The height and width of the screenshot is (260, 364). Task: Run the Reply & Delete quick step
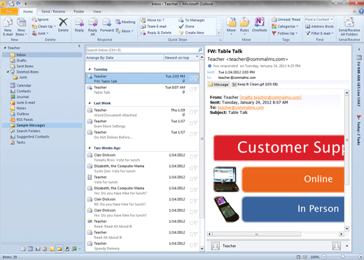(x=156, y=33)
